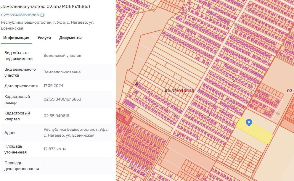The width and height of the screenshot is (294, 181).
Task: Click the red 02:55:040616 quarter label on map
Action: [x=179, y=91]
